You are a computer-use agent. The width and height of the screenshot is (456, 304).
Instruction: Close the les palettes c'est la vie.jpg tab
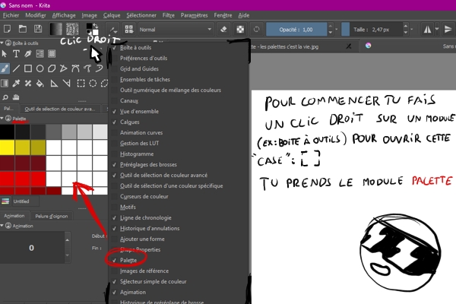pyautogui.click(x=348, y=46)
